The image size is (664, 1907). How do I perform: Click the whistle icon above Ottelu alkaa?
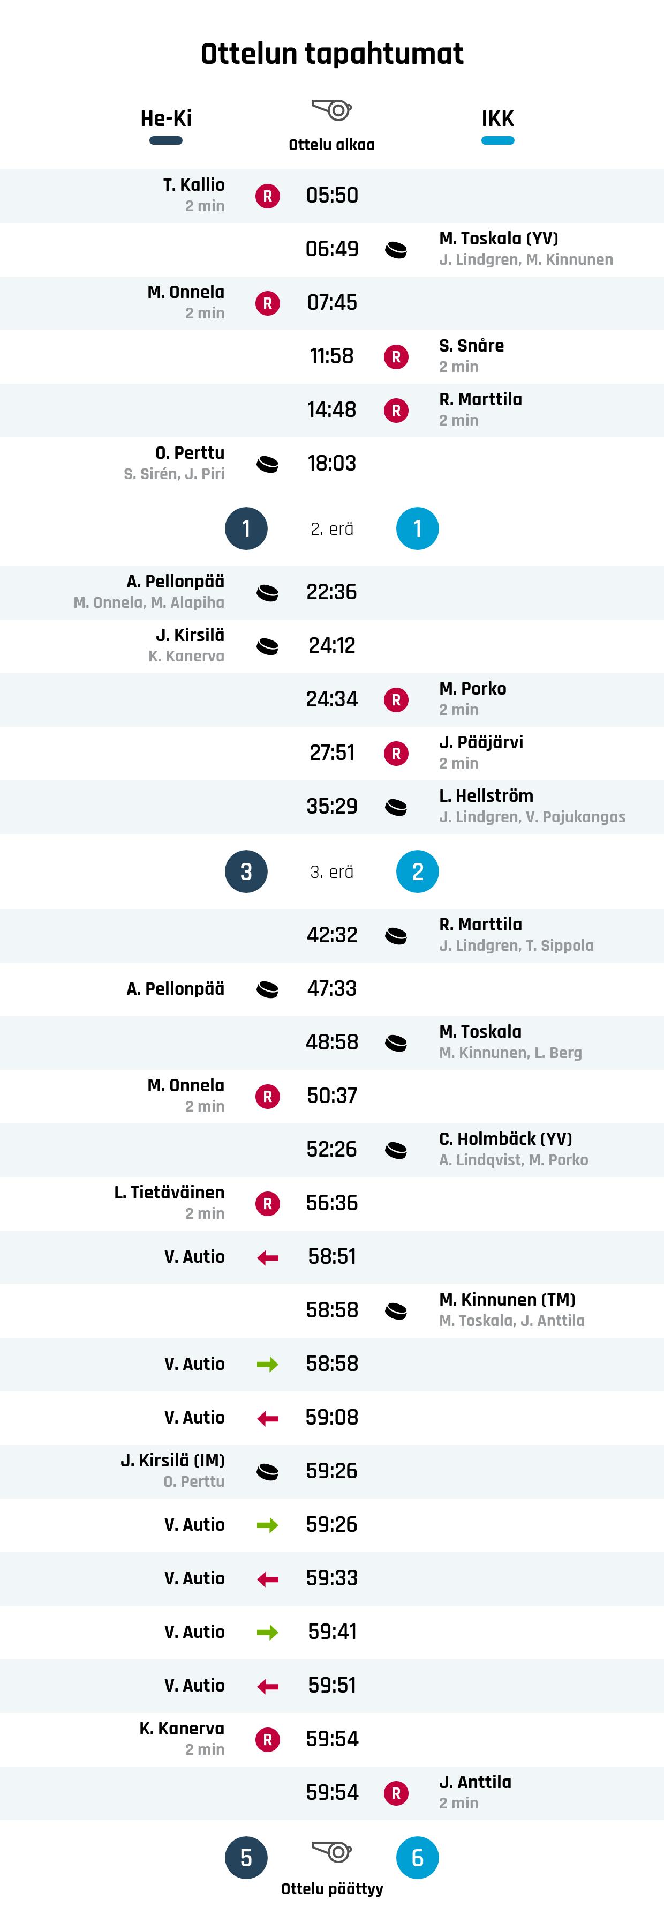(331, 109)
